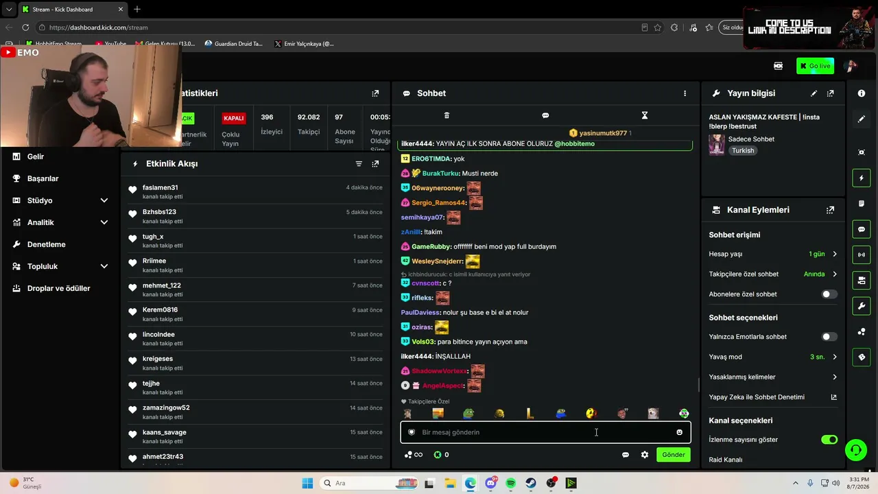Click the icon left of Go live
The width and height of the screenshot is (878, 494).
778,66
